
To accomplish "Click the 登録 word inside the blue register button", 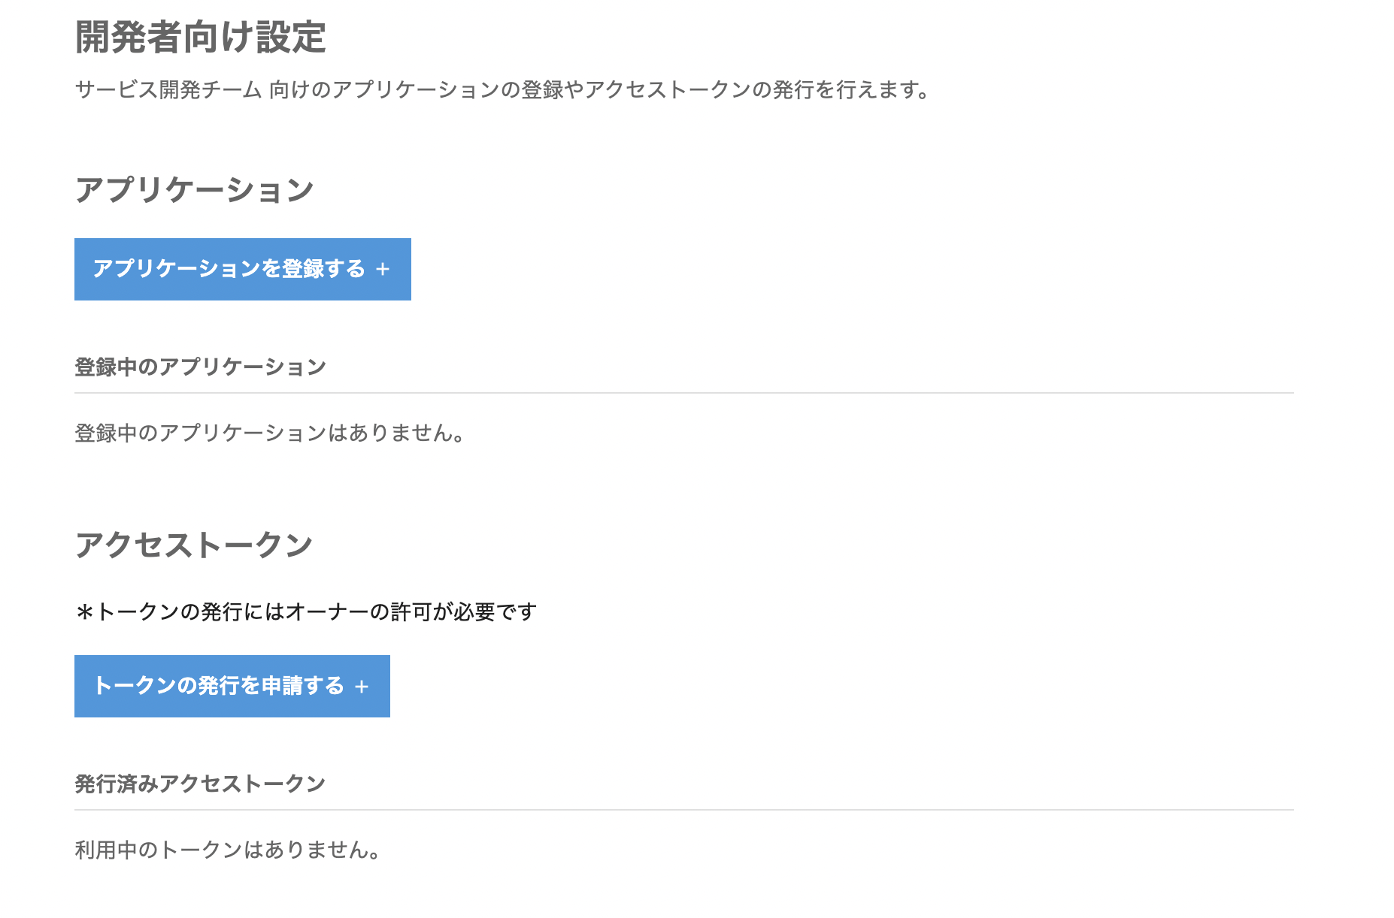I will point(302,268).
